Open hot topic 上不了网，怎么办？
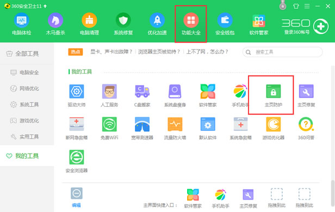This screenshot has height=212, width=335. 207,52
